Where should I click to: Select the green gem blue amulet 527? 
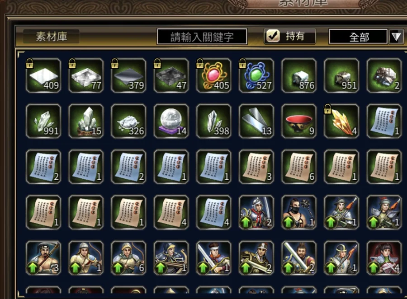coord(256,75)
